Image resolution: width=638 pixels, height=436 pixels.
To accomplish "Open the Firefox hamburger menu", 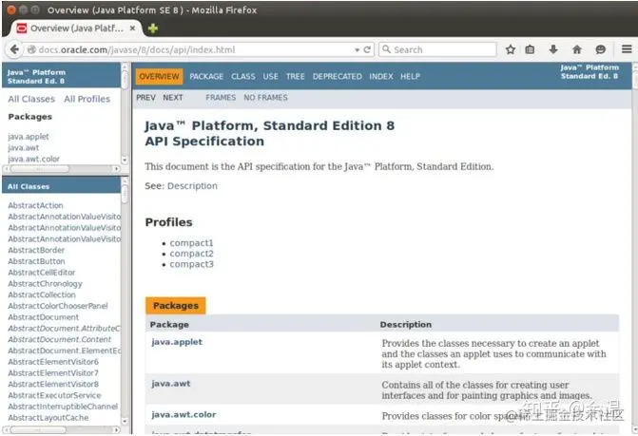I will [x=627, y=49].
